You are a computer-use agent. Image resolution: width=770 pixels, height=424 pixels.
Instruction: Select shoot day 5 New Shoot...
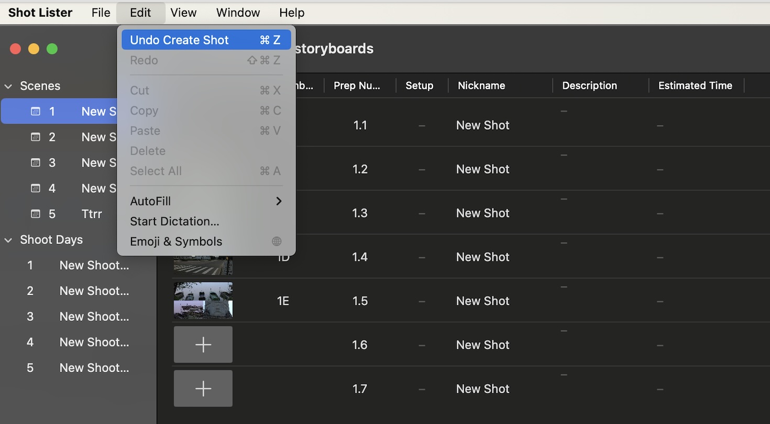click(78, 368)
